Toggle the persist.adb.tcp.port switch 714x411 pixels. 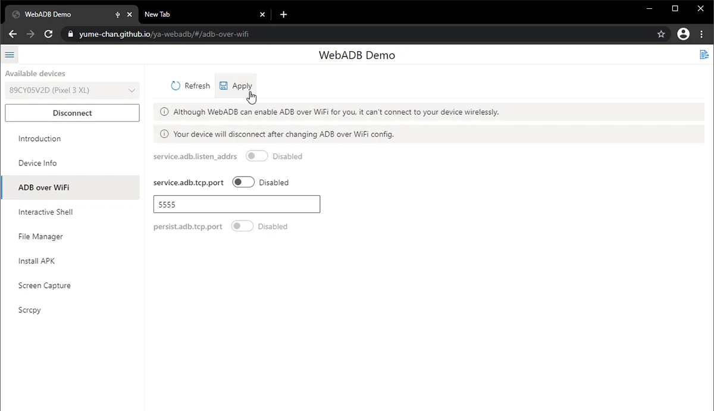[242, 226]
